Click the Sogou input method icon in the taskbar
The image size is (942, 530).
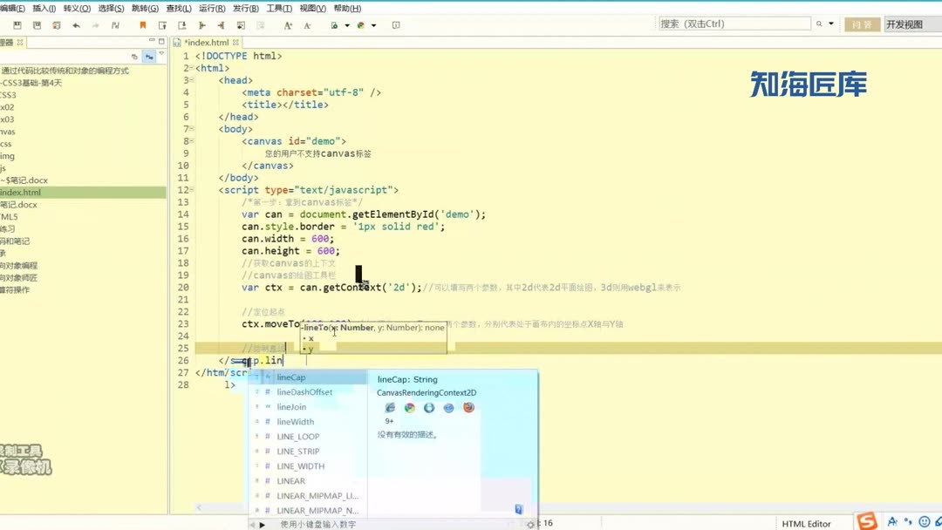(867, 521)
